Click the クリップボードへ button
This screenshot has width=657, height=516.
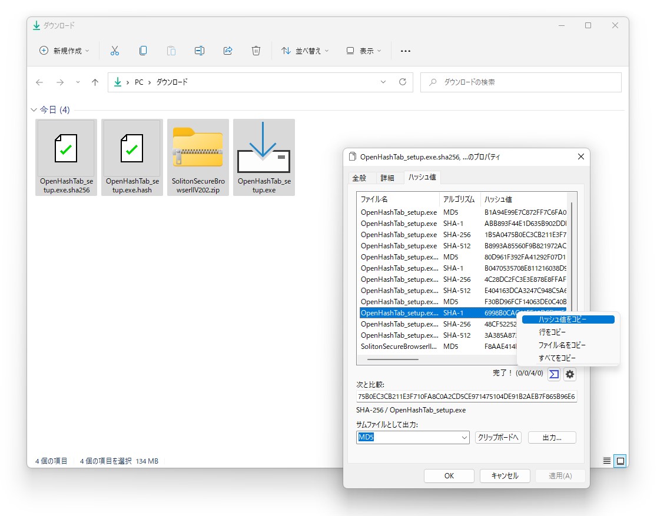(x=498, y=437)
